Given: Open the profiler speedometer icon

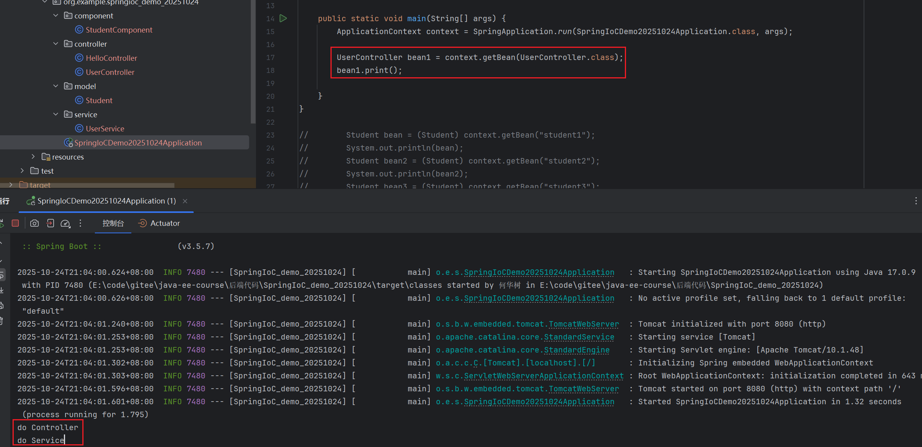Looking at the screenshot, I should coord(65,223).
